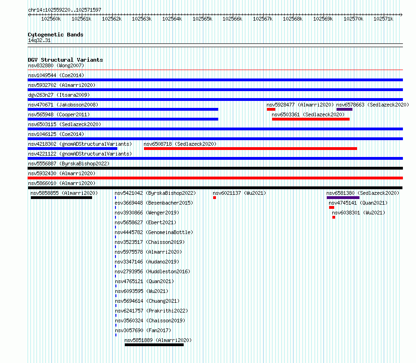
Task: Click the purple bar under nsv6578663
Action: (x=344, y=109)
